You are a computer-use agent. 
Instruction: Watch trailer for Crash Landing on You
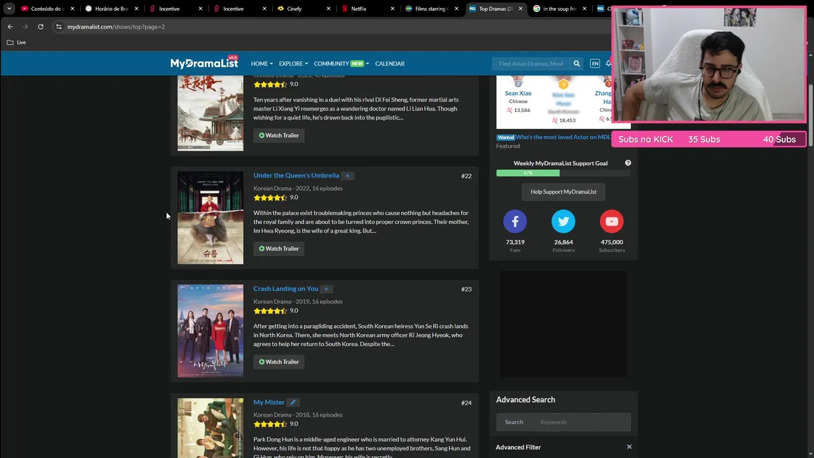pos(279,362)
